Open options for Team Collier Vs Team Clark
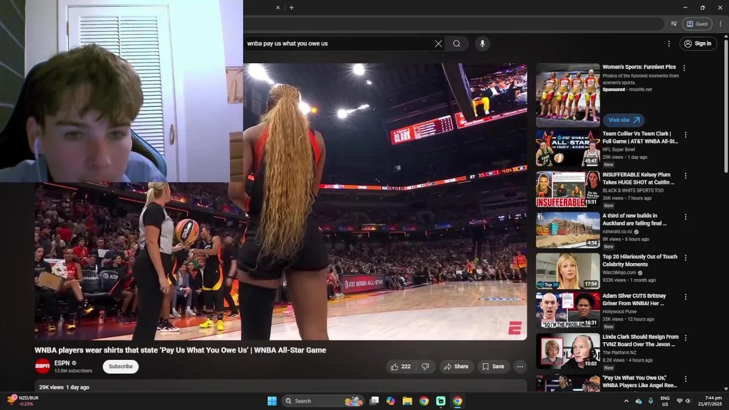 686,135
